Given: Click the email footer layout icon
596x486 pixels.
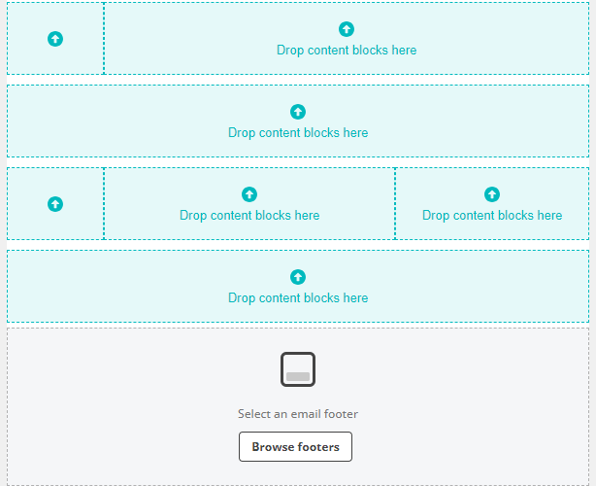Looking at the screenshot, I should point(298,369).
